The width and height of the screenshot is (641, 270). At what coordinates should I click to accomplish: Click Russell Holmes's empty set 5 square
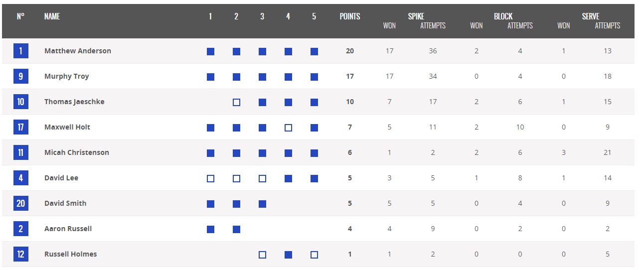tap(314, 255)
